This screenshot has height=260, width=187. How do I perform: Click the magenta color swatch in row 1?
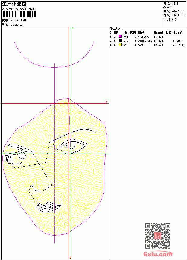pos(120,37)
